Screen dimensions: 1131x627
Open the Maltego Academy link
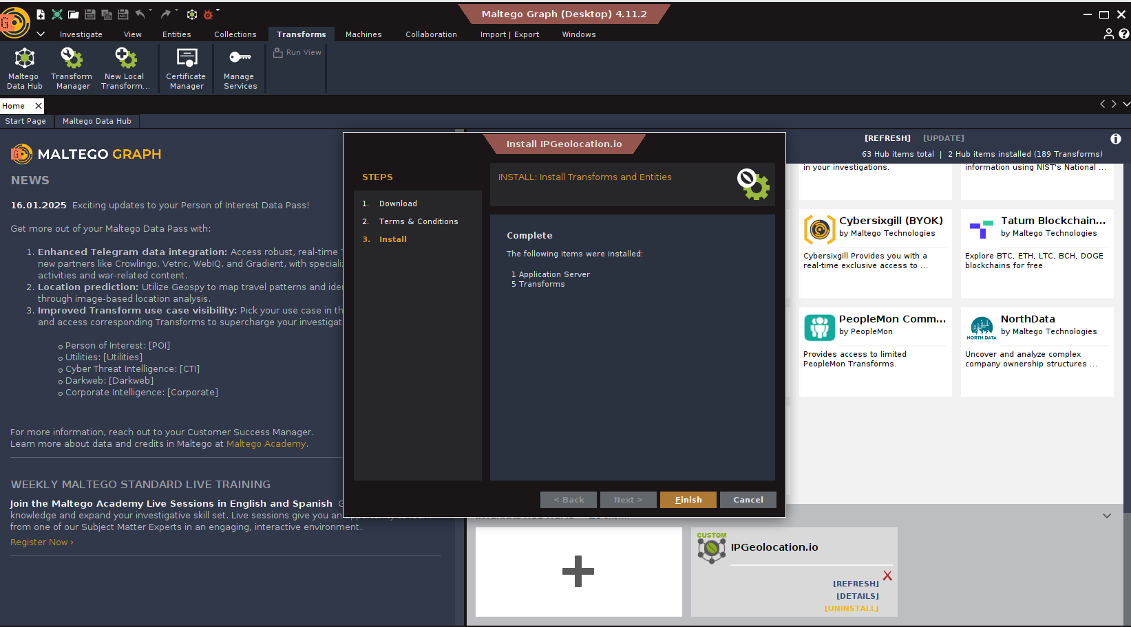click(266, 444)
